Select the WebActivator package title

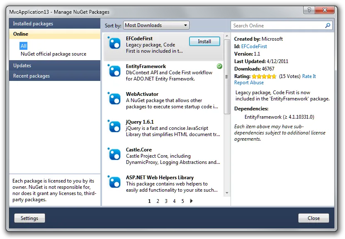click(x=142, y=94)
